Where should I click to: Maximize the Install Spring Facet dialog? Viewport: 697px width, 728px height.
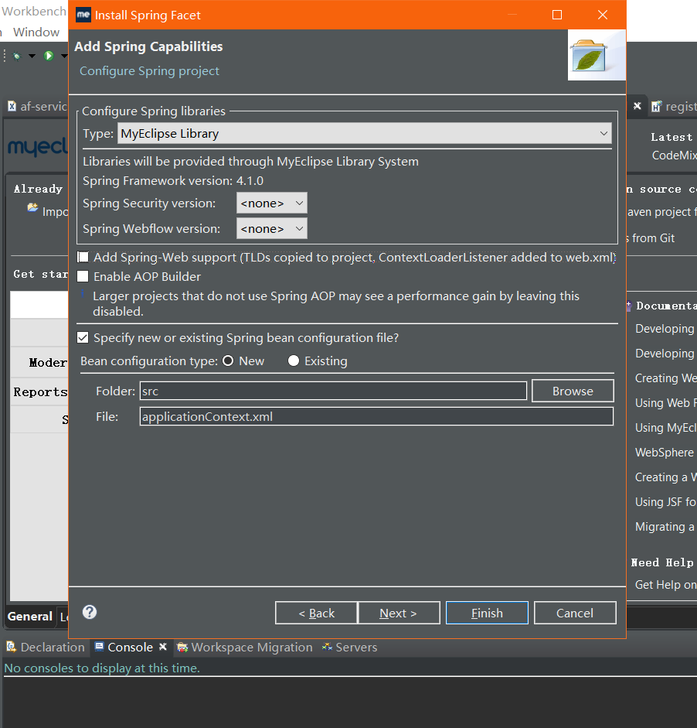pyautogui.click(x=557, y=15)
